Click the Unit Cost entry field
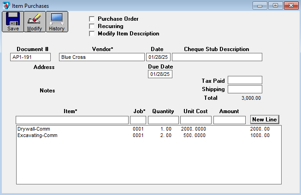301x195 pixels. [196, 120]
